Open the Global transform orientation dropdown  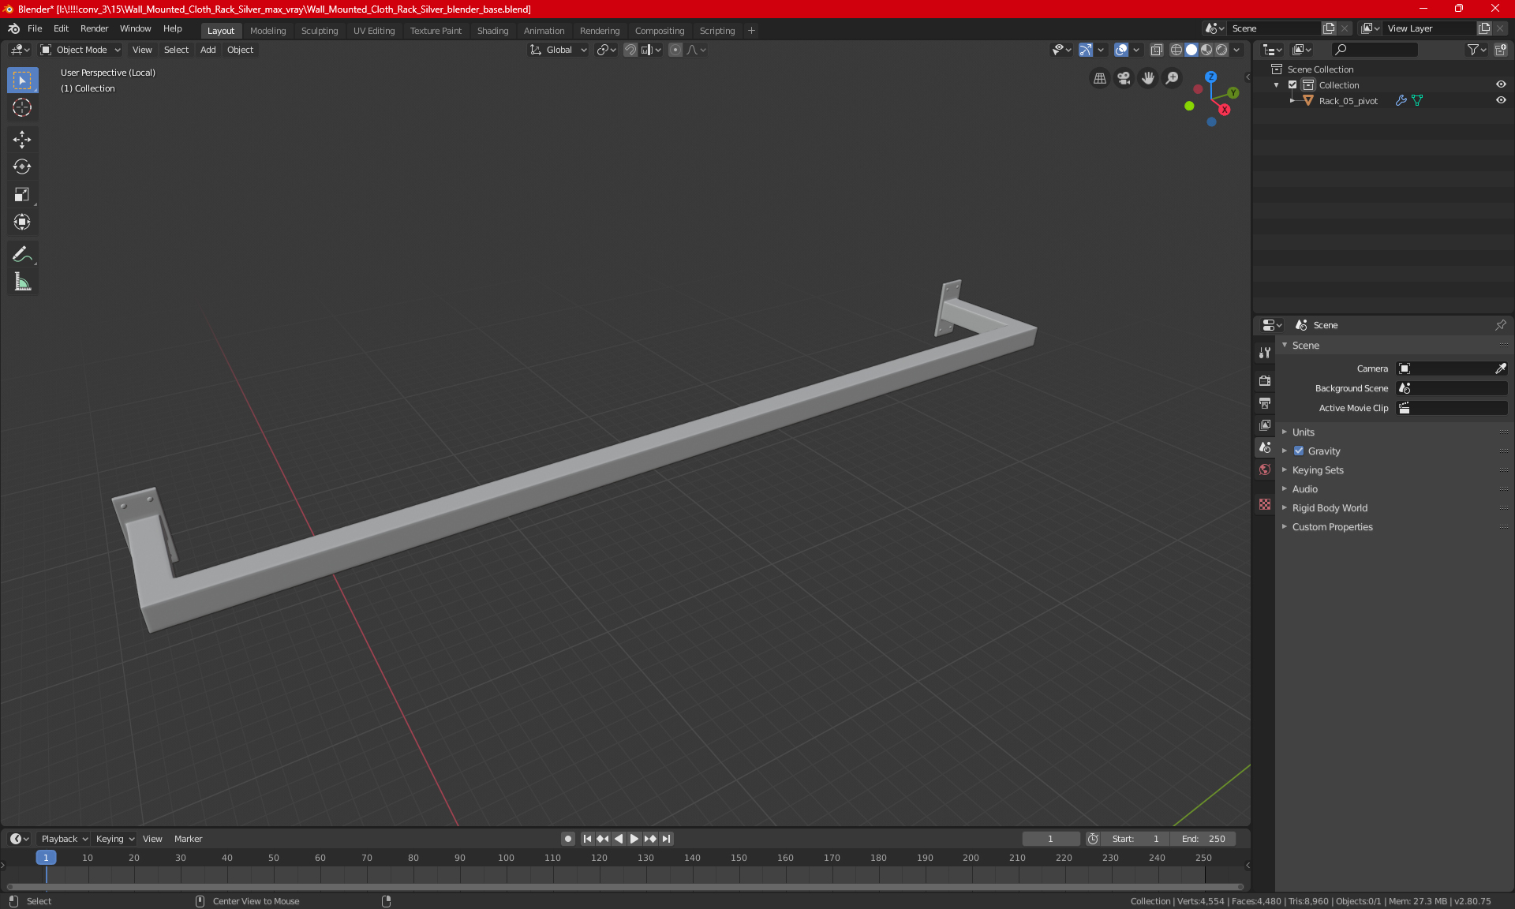[559, 50]
